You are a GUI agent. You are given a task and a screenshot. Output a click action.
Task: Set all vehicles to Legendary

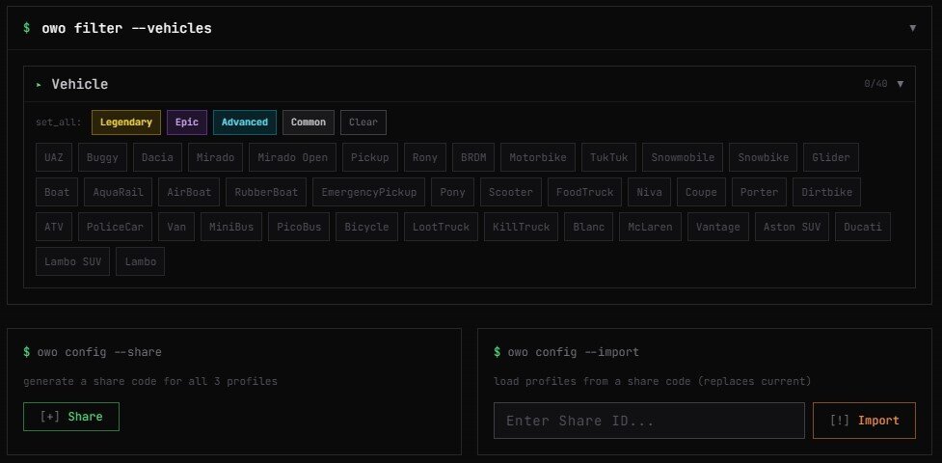tap(126, 123)
